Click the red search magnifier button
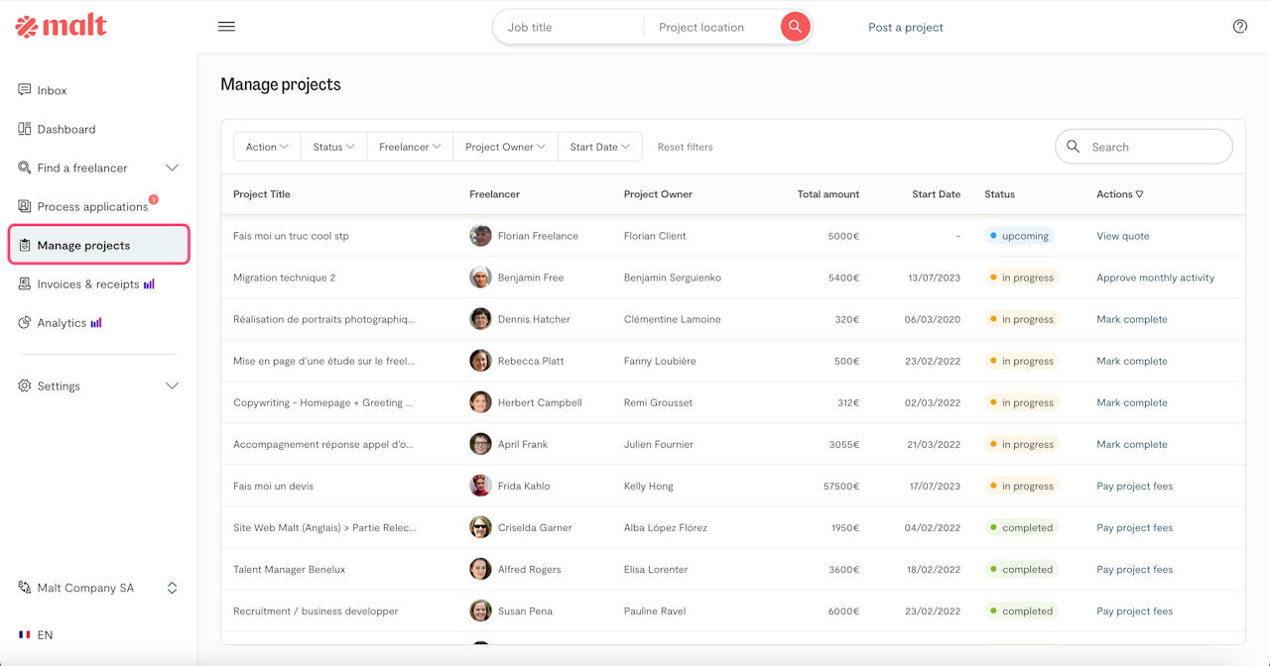Screen dimensions: 1270x666 coord(795,27)
